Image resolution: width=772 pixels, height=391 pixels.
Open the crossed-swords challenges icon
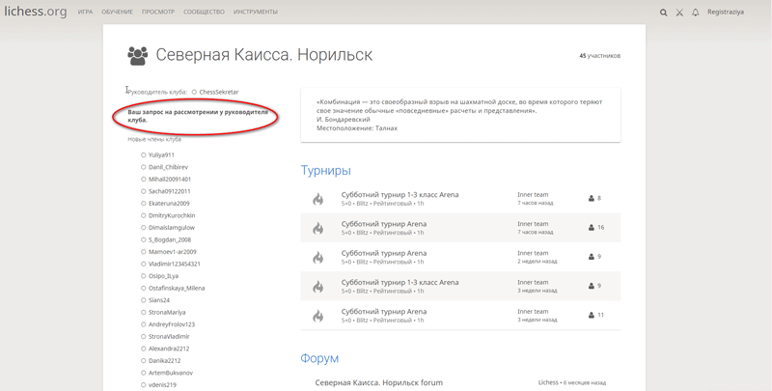click(679, 13)
